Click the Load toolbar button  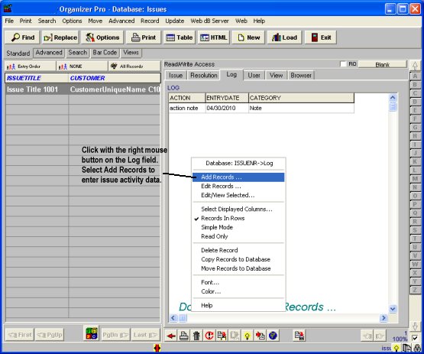tap(284, 37)
